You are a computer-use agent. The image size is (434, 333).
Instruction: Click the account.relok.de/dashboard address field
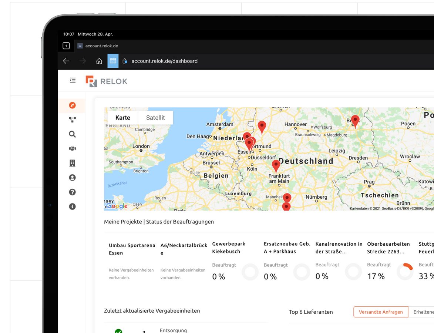point(164,61)
